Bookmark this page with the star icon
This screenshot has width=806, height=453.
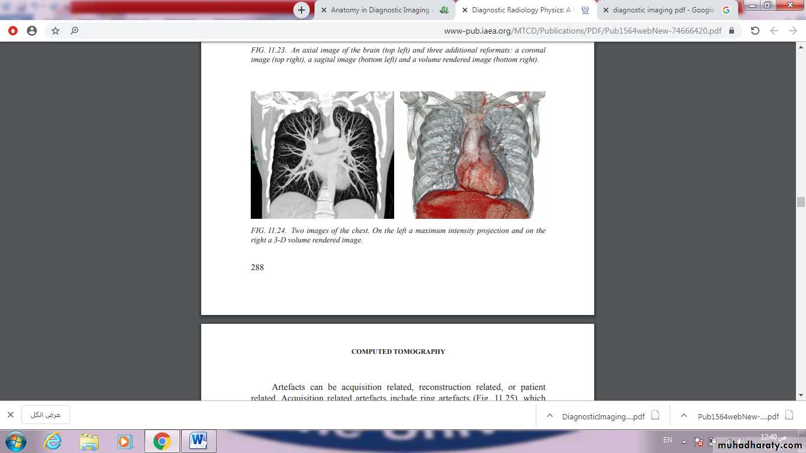click(55, 31)
